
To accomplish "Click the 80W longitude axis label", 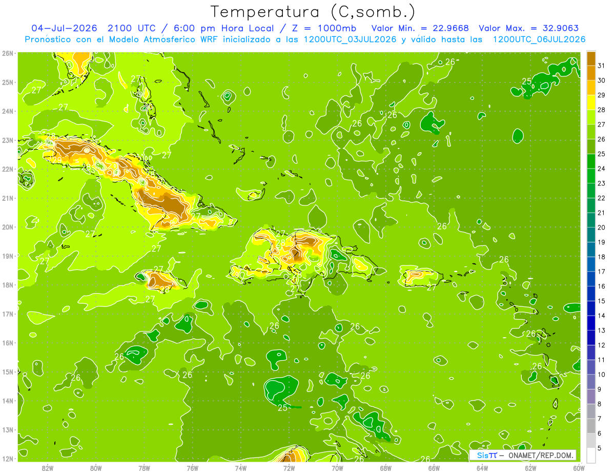I will pos(96,467).
